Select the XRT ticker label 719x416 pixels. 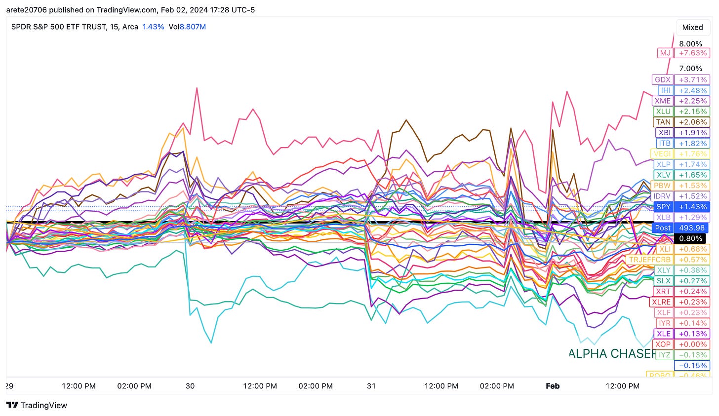click(663, 291)
